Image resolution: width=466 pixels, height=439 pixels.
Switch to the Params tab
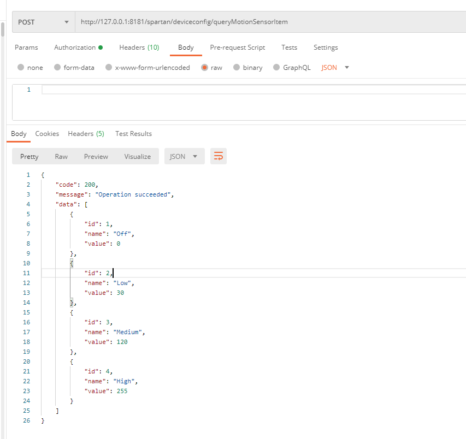pyautogui.click(x=26, y=48)
